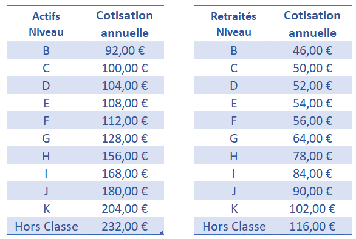Select the 78,00 € cell
The width and height of the screenshot is (356, 239).
click(313, 156)
